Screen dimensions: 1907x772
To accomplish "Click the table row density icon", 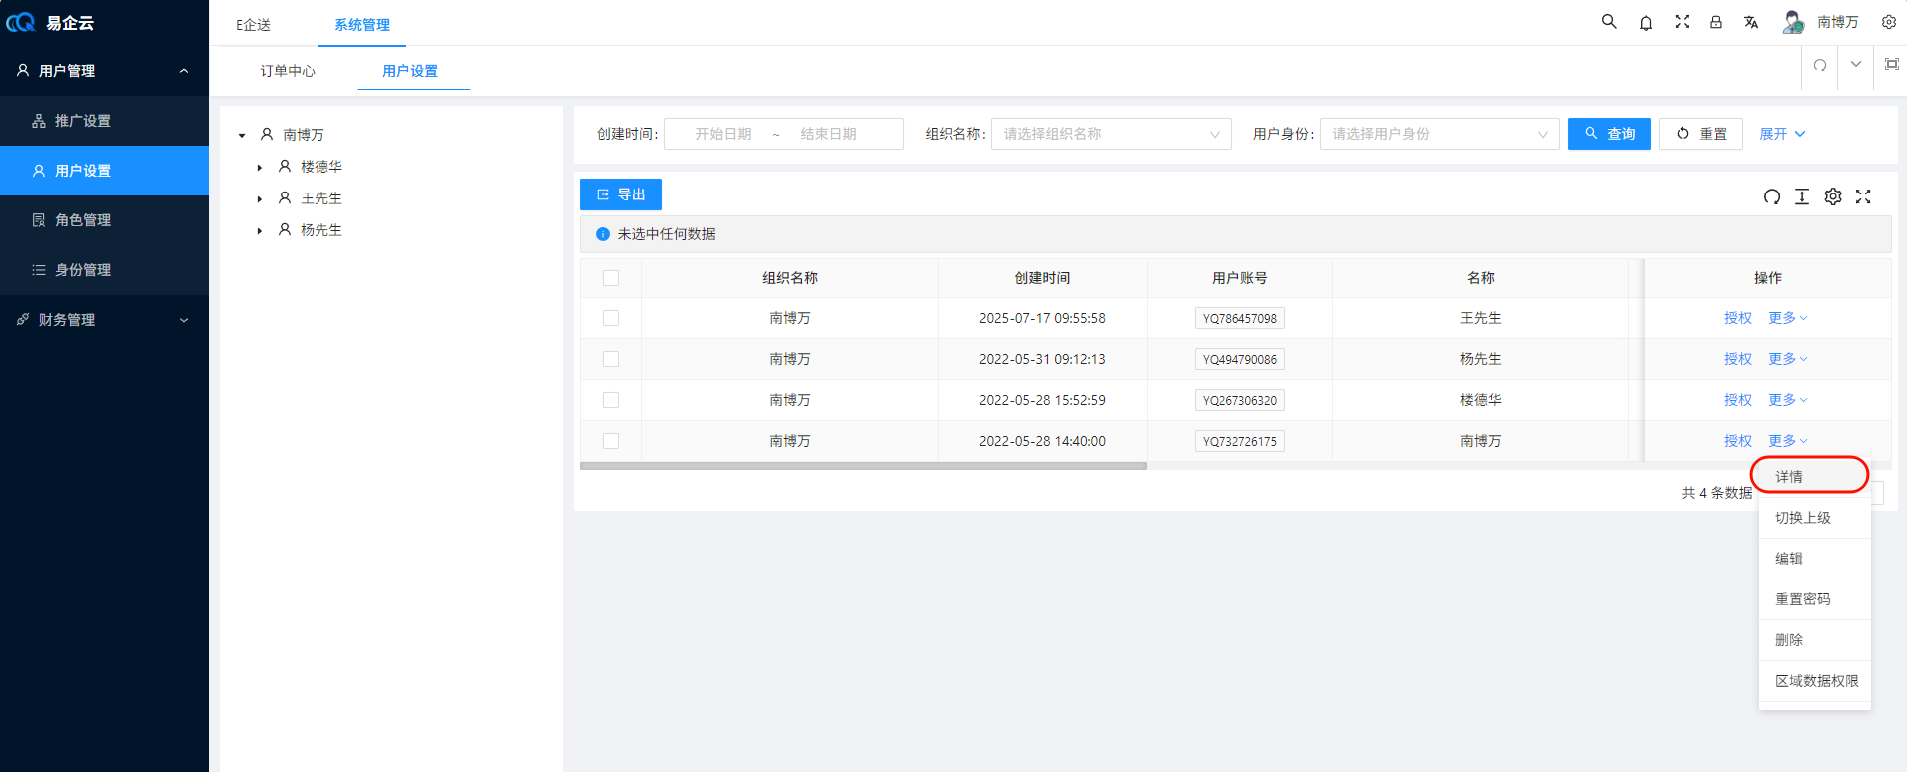I will [x=1802, y=196].
